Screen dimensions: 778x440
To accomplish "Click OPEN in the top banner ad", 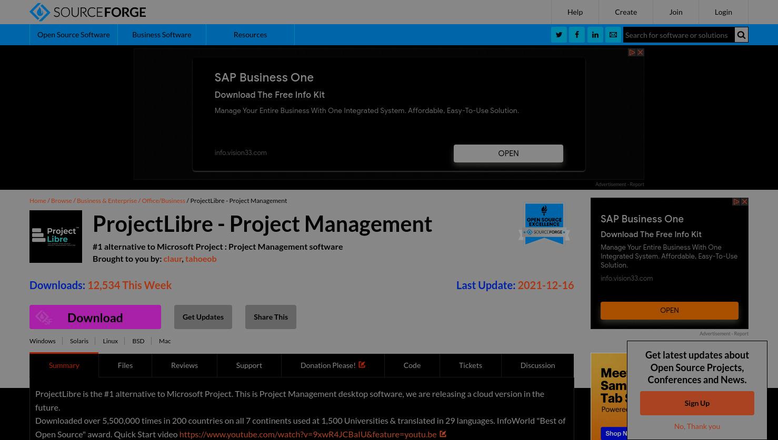I will [508, 154].
